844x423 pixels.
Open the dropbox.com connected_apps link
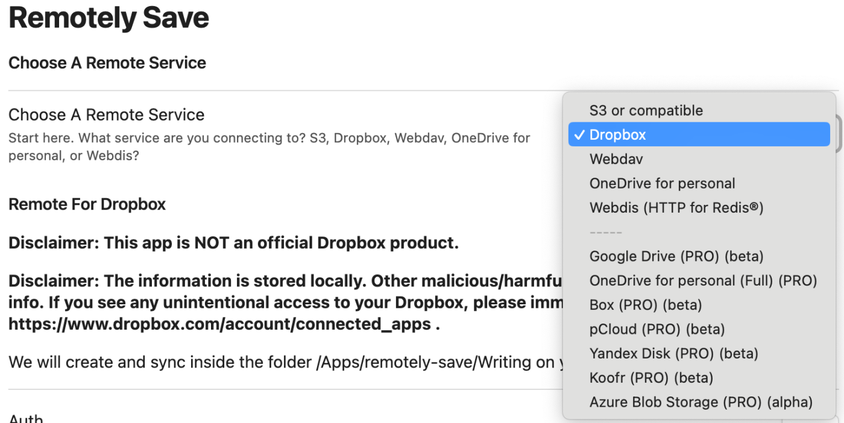[x=219, y=324]
